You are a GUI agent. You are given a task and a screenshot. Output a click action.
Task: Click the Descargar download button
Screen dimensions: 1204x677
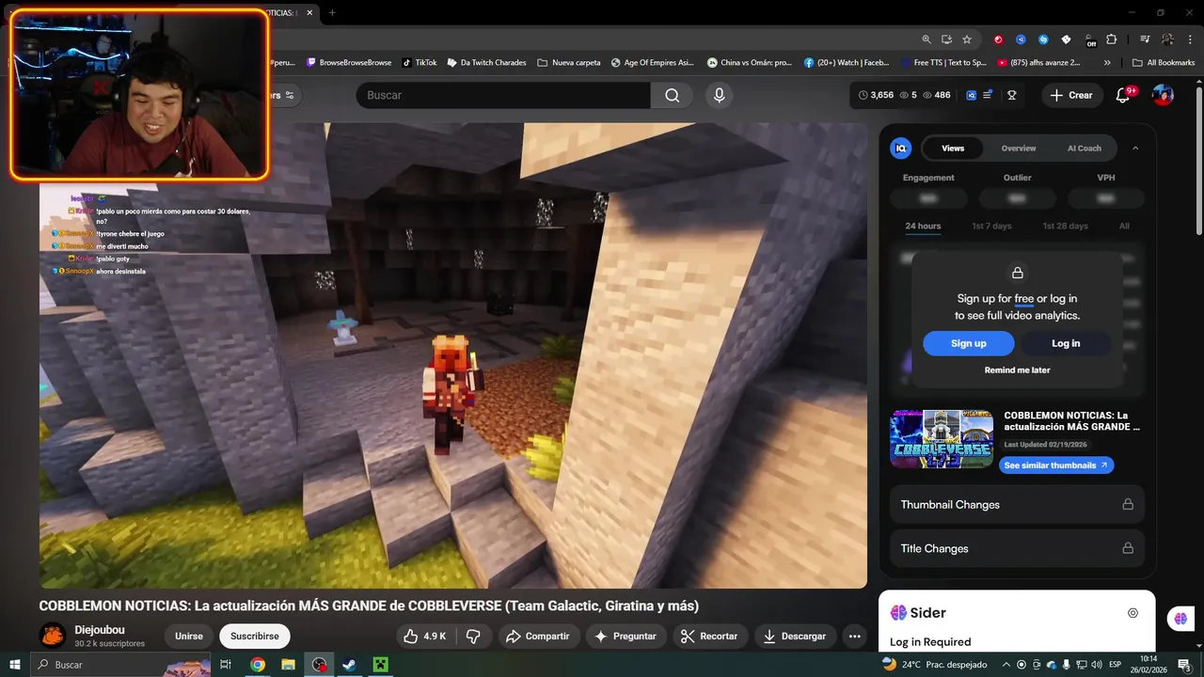click(794, 636)
